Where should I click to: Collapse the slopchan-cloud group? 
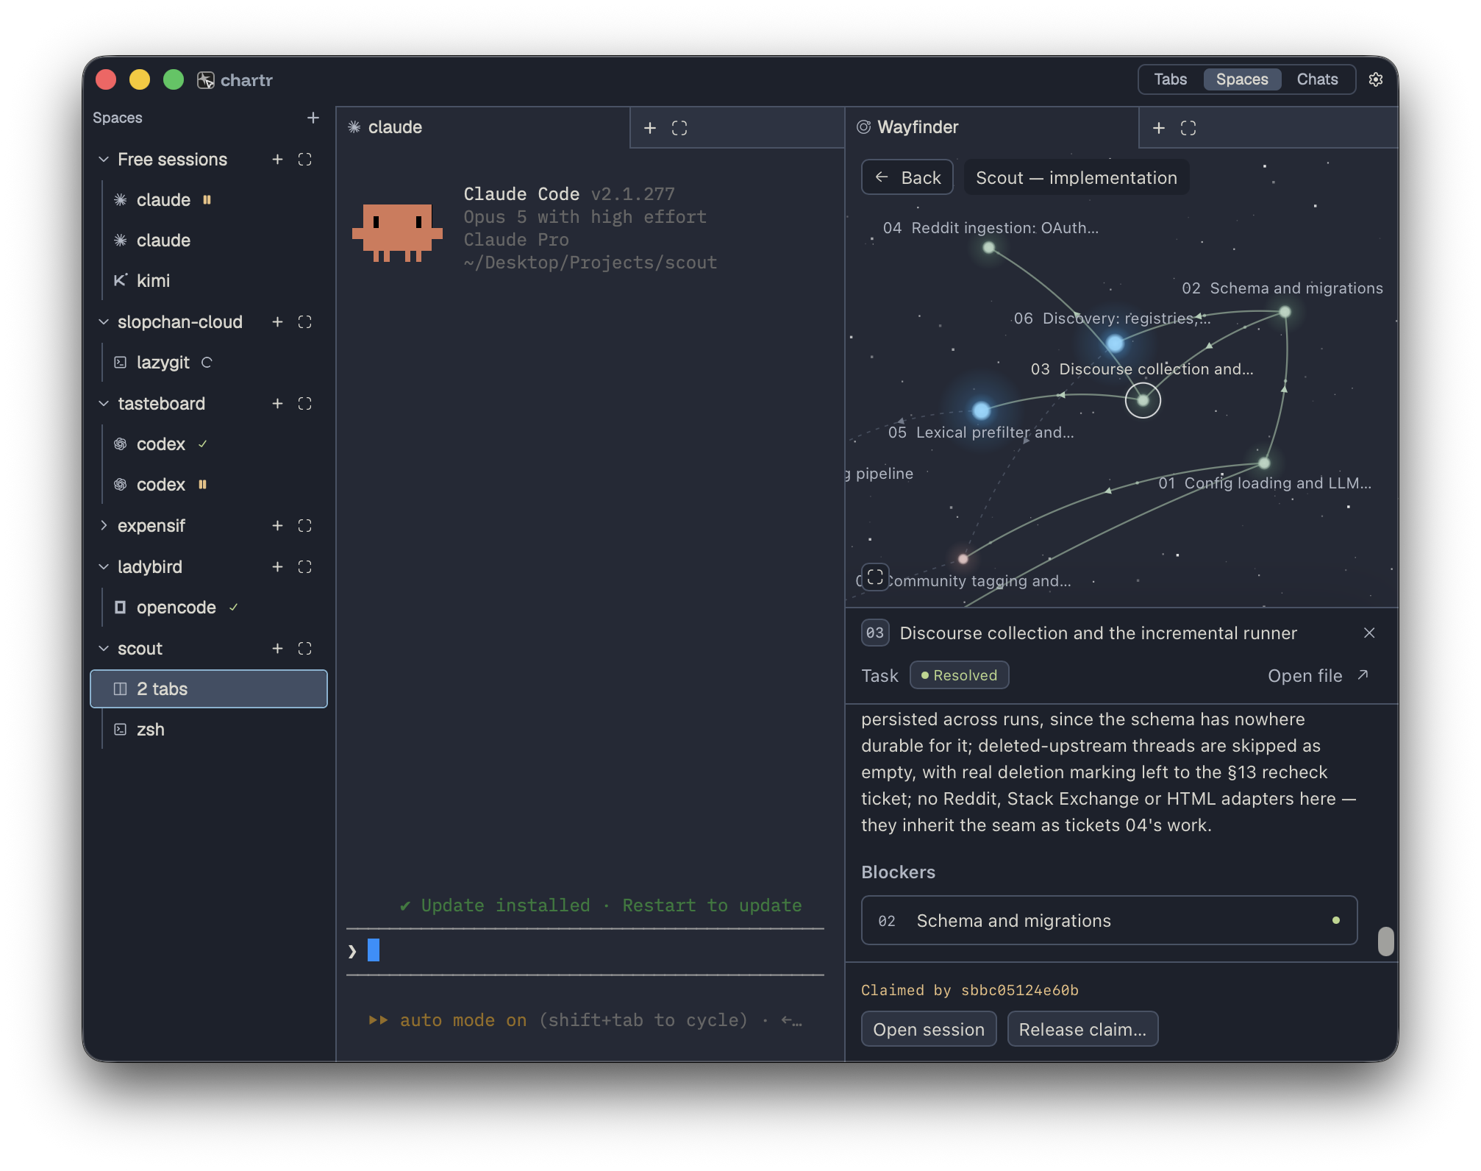click(x=104, y=322)
